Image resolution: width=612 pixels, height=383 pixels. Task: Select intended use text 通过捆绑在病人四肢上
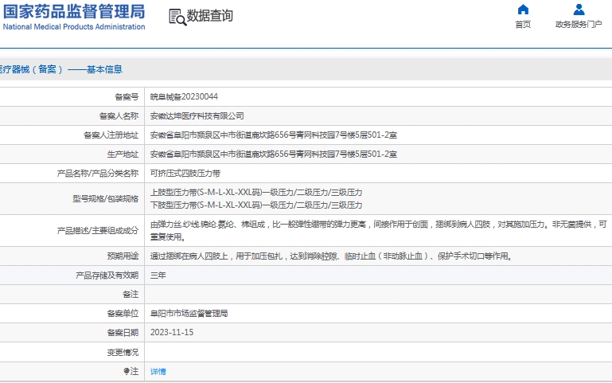331,256
